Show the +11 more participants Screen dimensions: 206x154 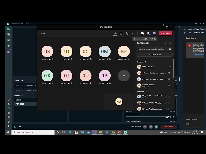click(x=124, y=76)
